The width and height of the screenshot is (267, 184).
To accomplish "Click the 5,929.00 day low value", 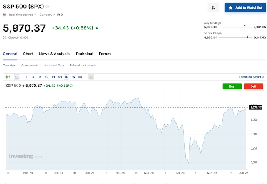I will pos(210,27).
